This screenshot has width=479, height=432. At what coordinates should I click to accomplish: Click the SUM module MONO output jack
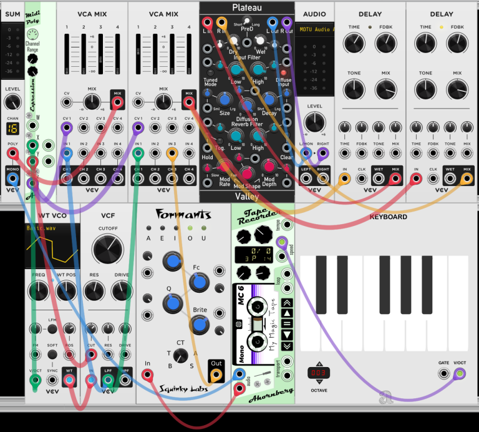12,179
